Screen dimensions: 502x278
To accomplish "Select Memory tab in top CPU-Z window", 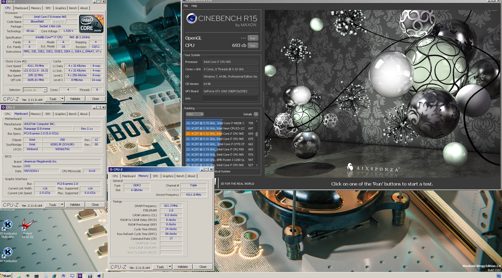I will [36, 8].
